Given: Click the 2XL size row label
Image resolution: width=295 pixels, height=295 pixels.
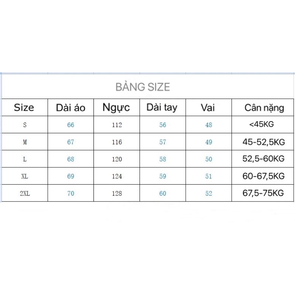Looking at the screenshot, I should [25, 193].
